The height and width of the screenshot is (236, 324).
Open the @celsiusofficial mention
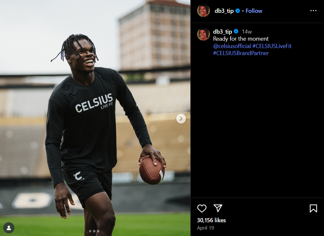pyautogui.click(x=232, y=46)
